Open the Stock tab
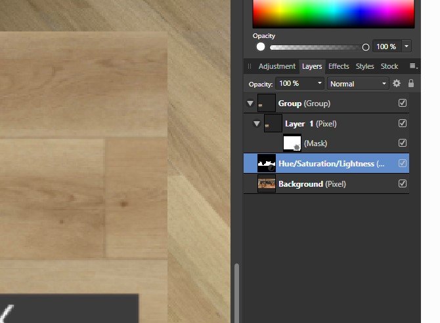This screenshot has width=440, height=323. point(389,66)
